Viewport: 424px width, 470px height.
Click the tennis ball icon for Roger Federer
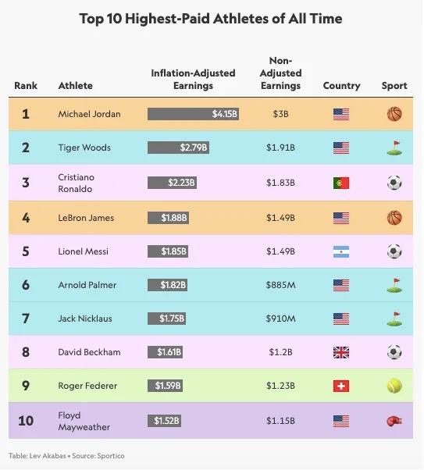[x=394, y=386]
